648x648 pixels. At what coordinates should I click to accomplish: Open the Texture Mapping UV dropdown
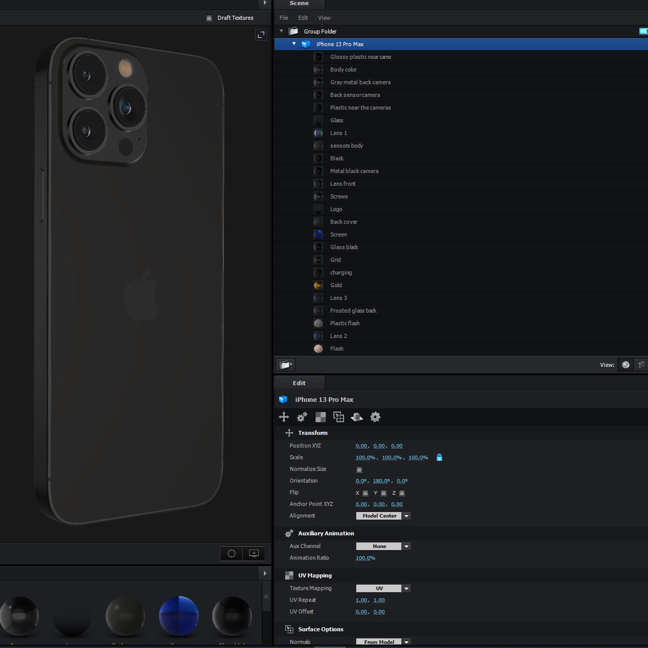pyautogui.click(x=383, y=588)
